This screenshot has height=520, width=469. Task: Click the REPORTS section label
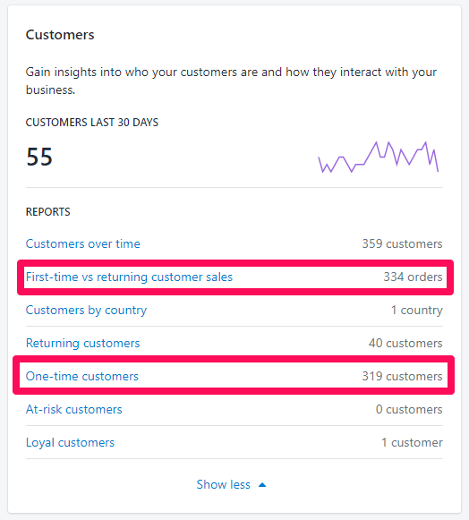48,212
